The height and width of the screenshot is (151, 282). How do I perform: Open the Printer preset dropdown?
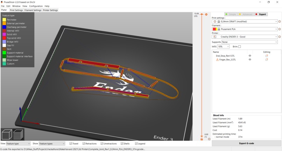[x=245, y=37]
